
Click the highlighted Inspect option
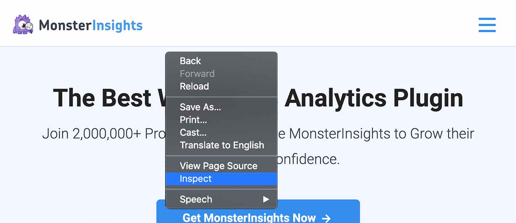tap(196, 179)
